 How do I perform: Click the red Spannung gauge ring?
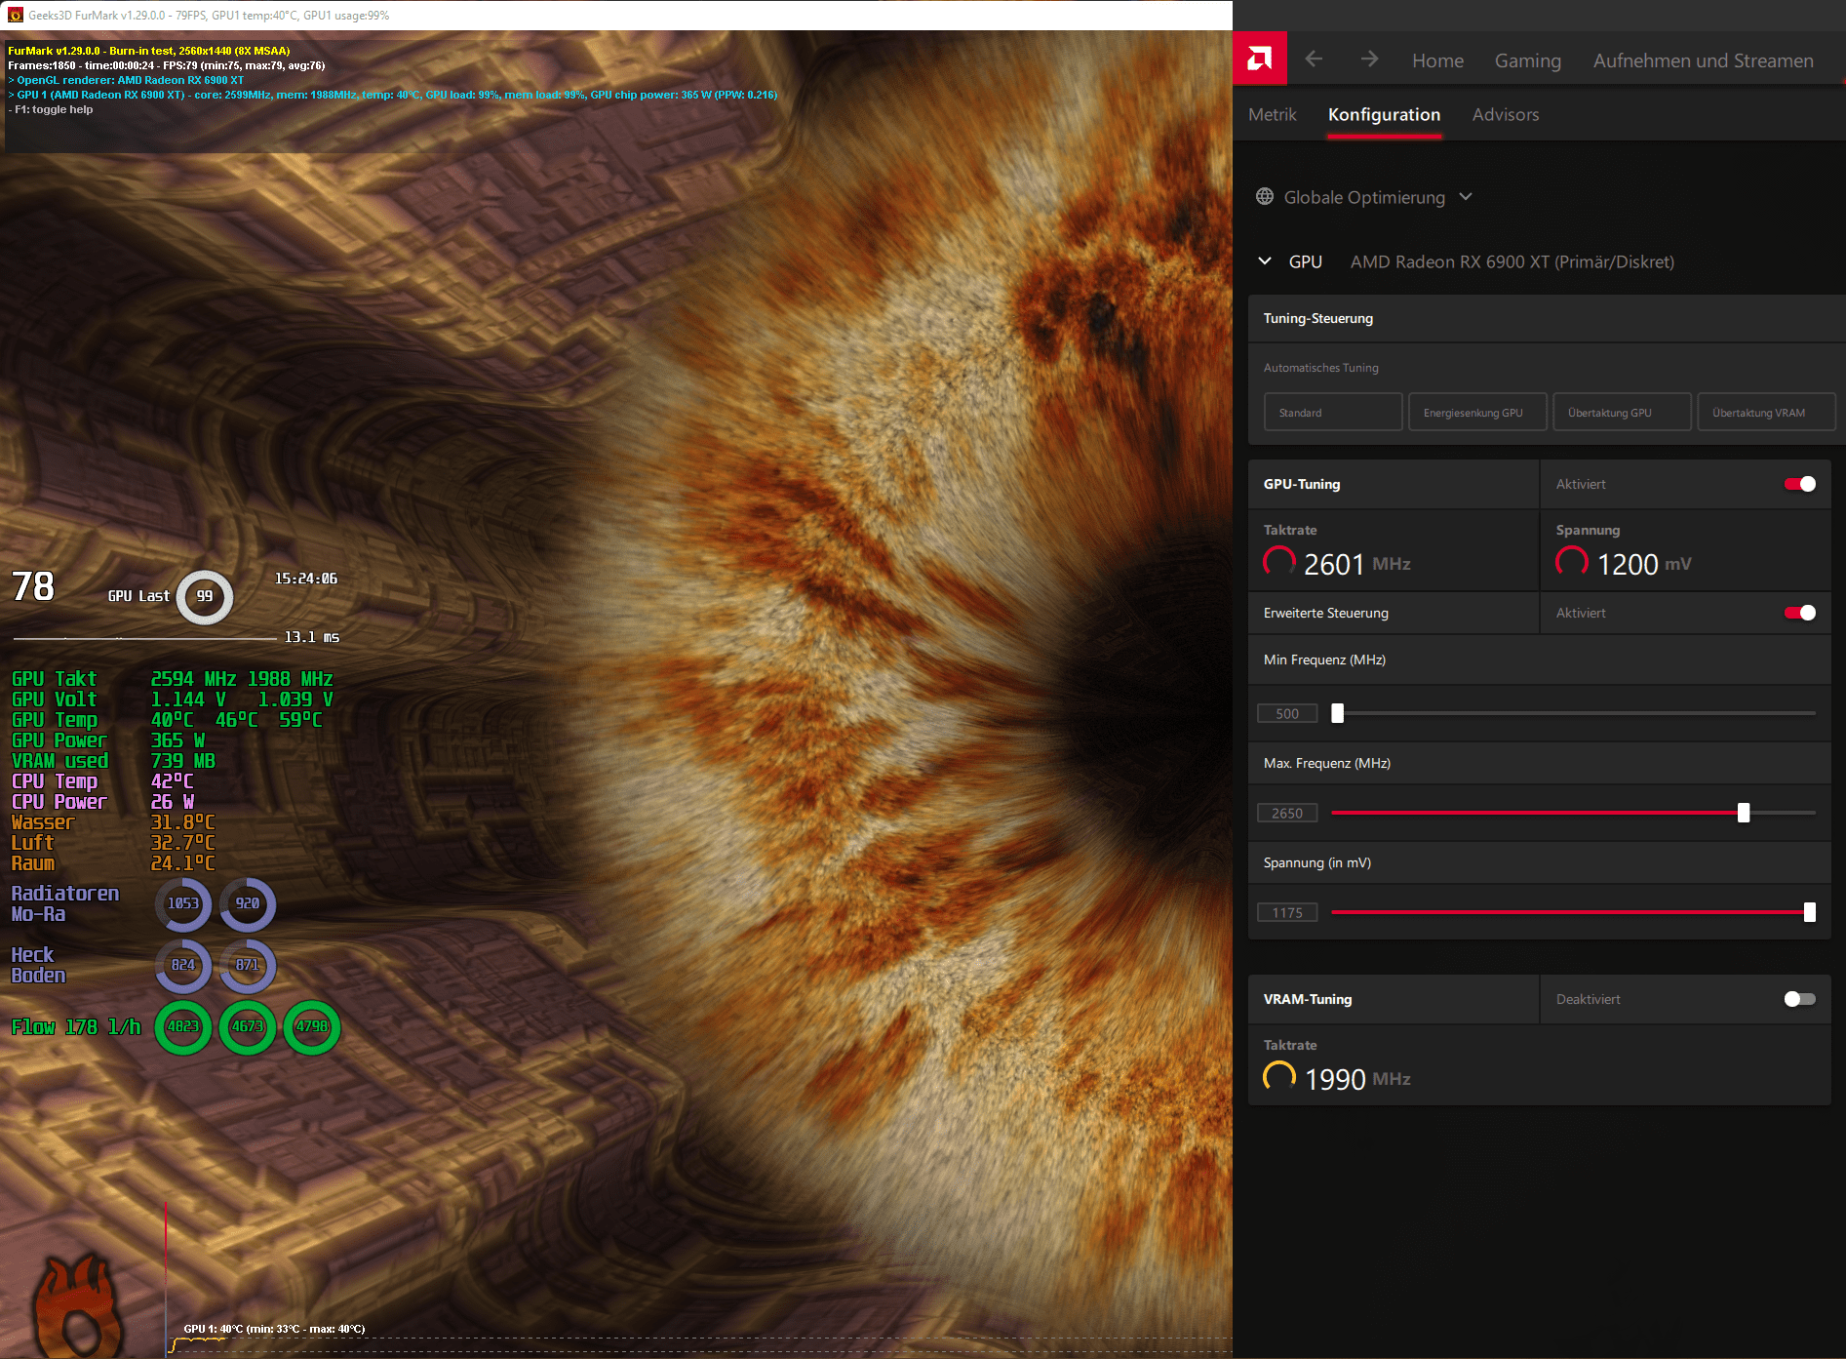[x=1572, y=563]
